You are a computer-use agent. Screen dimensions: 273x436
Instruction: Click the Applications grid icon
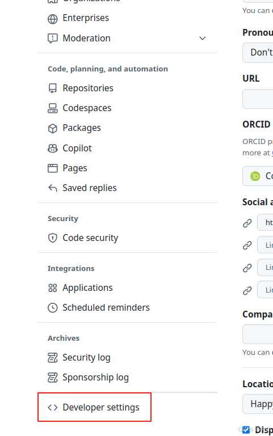coord(53,288)
